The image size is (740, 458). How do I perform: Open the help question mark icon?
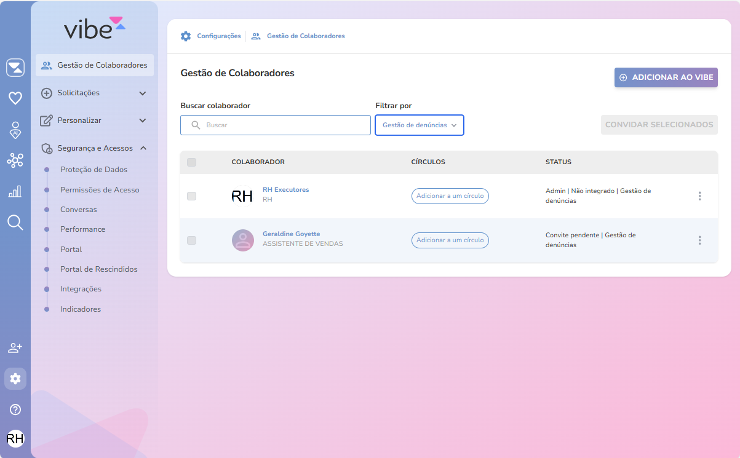point(15,409)
